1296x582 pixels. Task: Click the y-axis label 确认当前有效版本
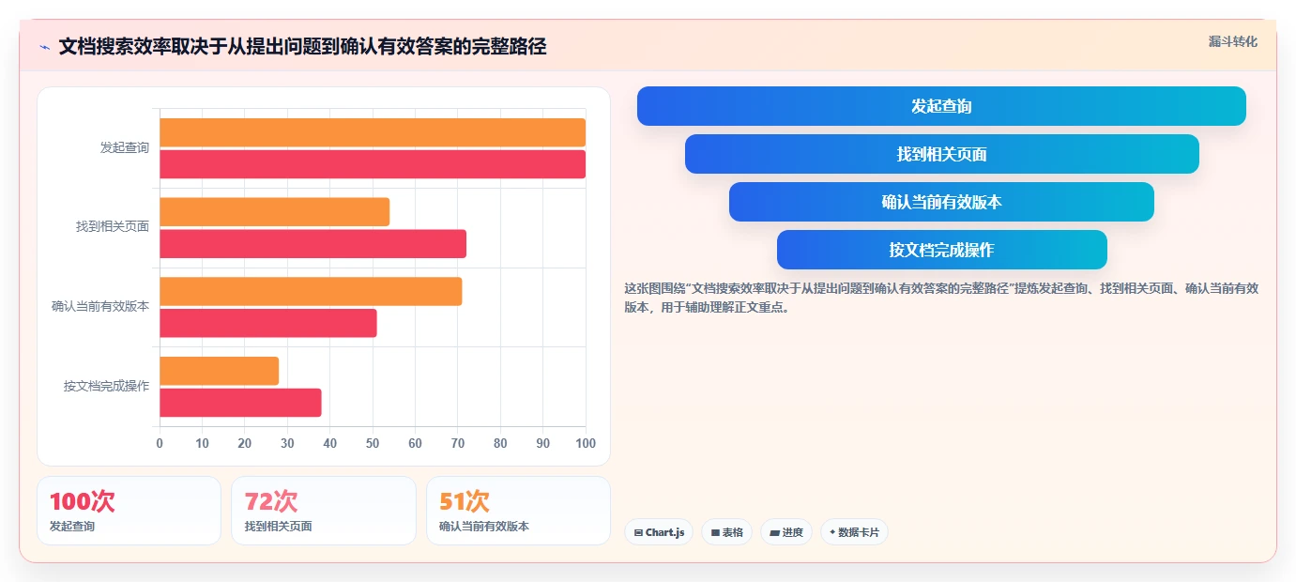click(x=100, y=307)
